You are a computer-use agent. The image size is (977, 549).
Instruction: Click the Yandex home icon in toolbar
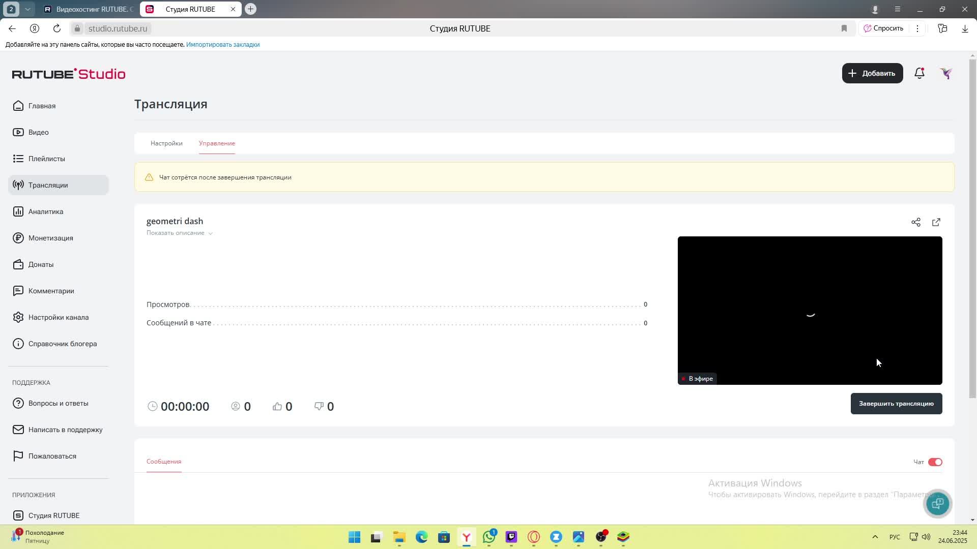[35, 28]
